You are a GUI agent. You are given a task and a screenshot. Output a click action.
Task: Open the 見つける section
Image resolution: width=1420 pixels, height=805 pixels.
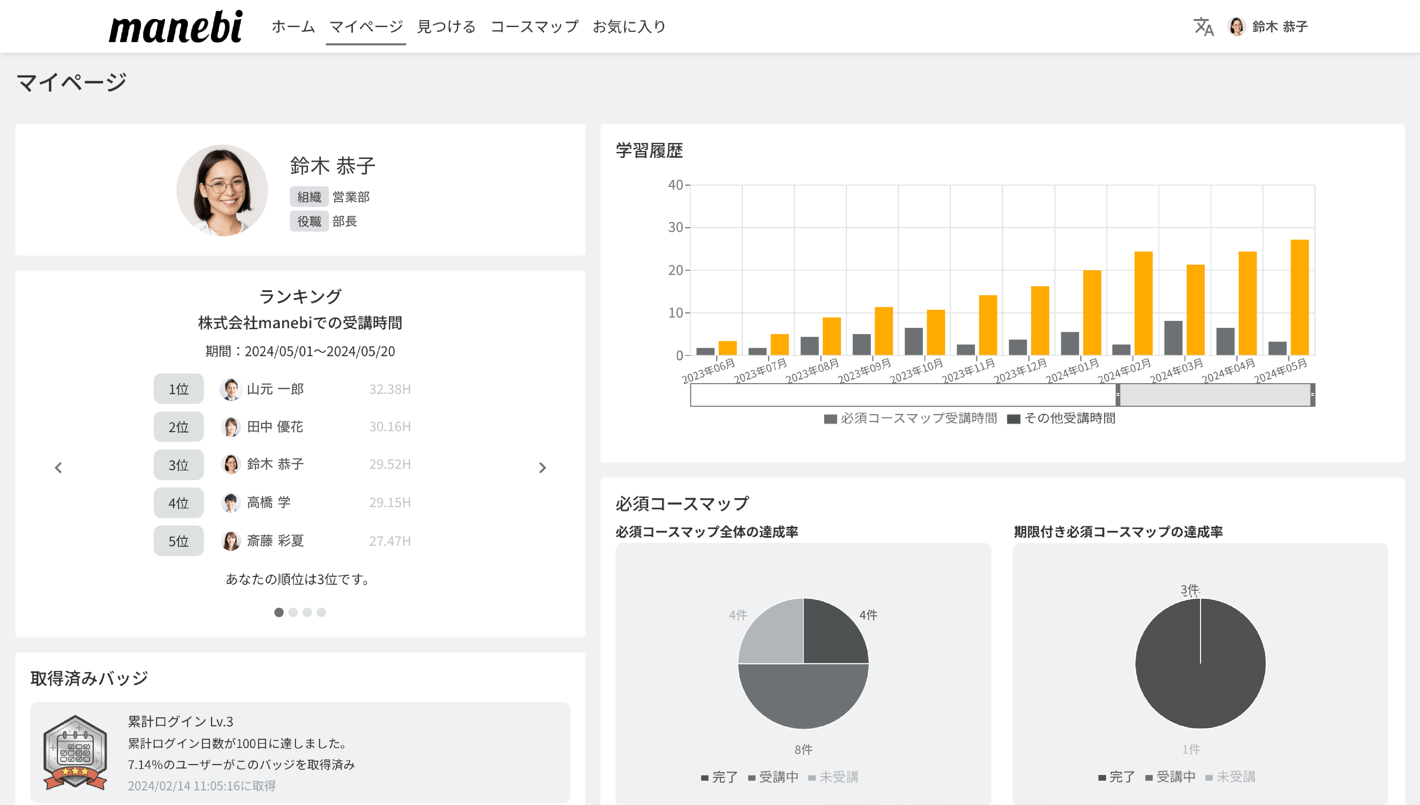tap(446, 27)
